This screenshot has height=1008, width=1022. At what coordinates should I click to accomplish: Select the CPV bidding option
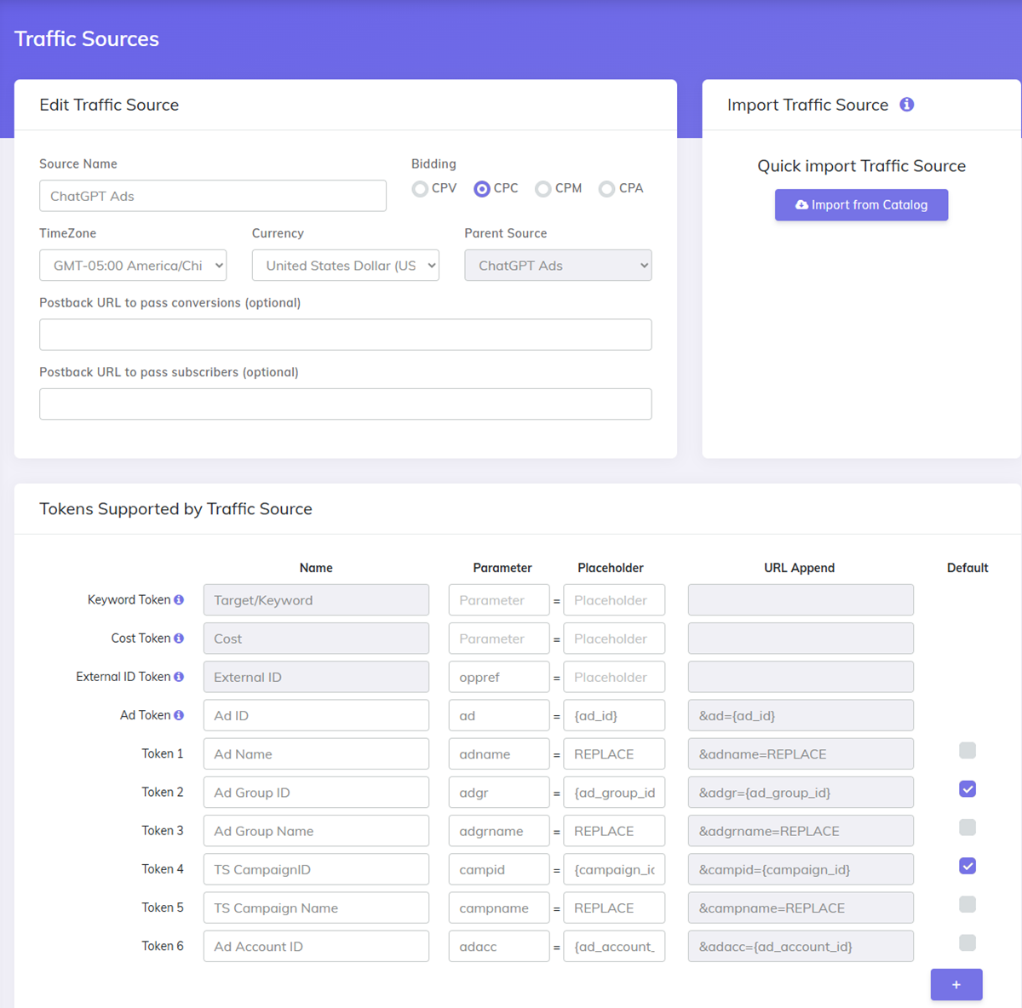click(x=420, y=189)
